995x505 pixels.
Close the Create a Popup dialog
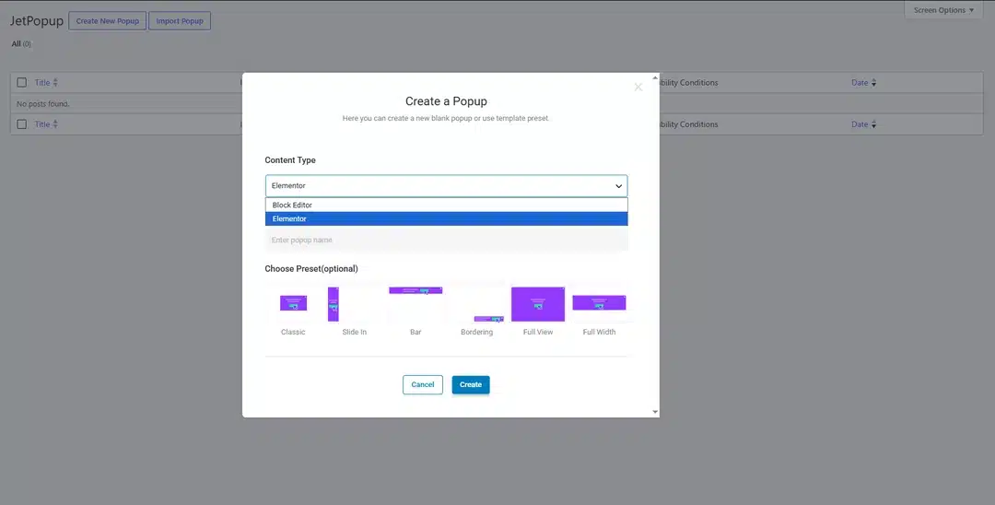(638, 87)
